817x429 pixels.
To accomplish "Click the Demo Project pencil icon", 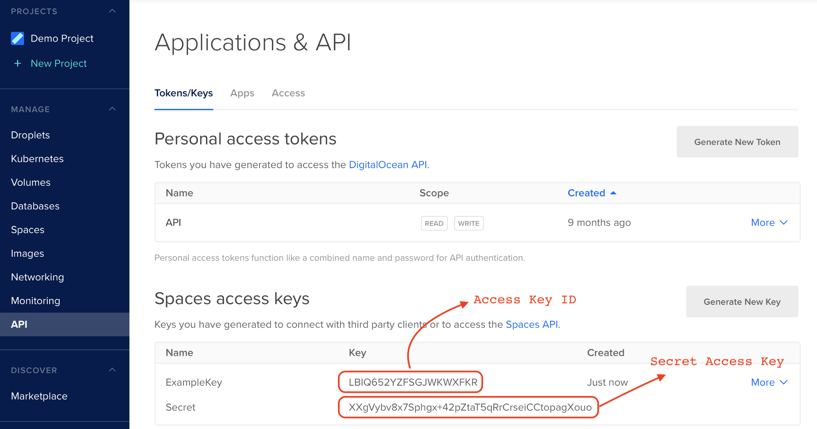I will tap(18, 38).
